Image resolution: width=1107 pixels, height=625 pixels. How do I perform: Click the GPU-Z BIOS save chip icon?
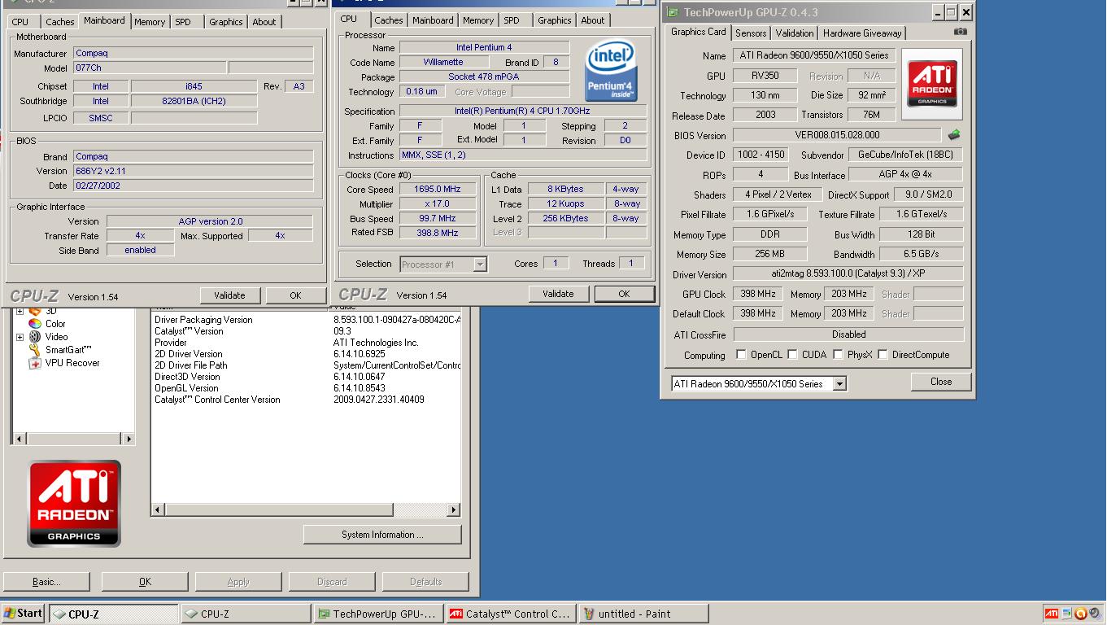954,135
